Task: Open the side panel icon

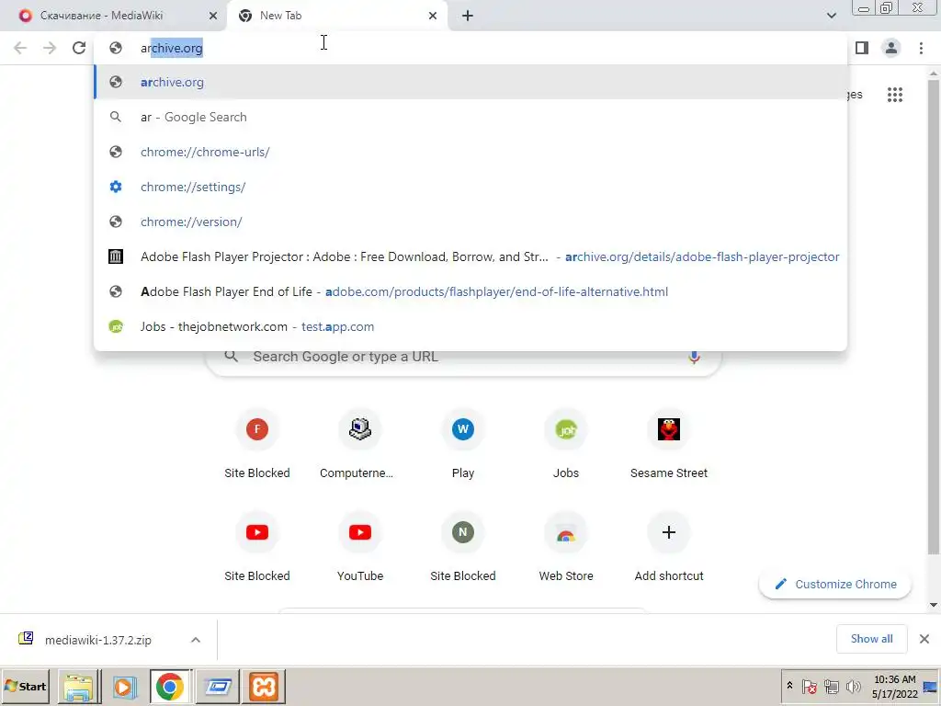Action: click(x=862, y=48)
